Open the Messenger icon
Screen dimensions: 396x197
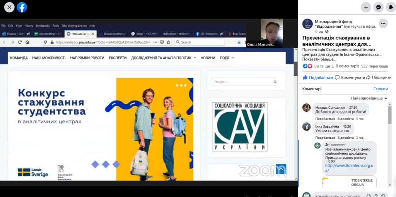pos(379,7)
